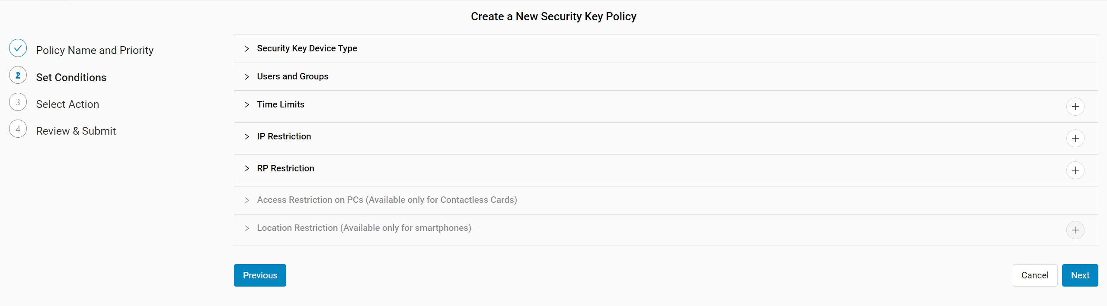Image resolution: width=1107 pixels, height=306 pixels.
Task: Expand the Security Key Device Type chevron
Action: click(x=247, y=49)
